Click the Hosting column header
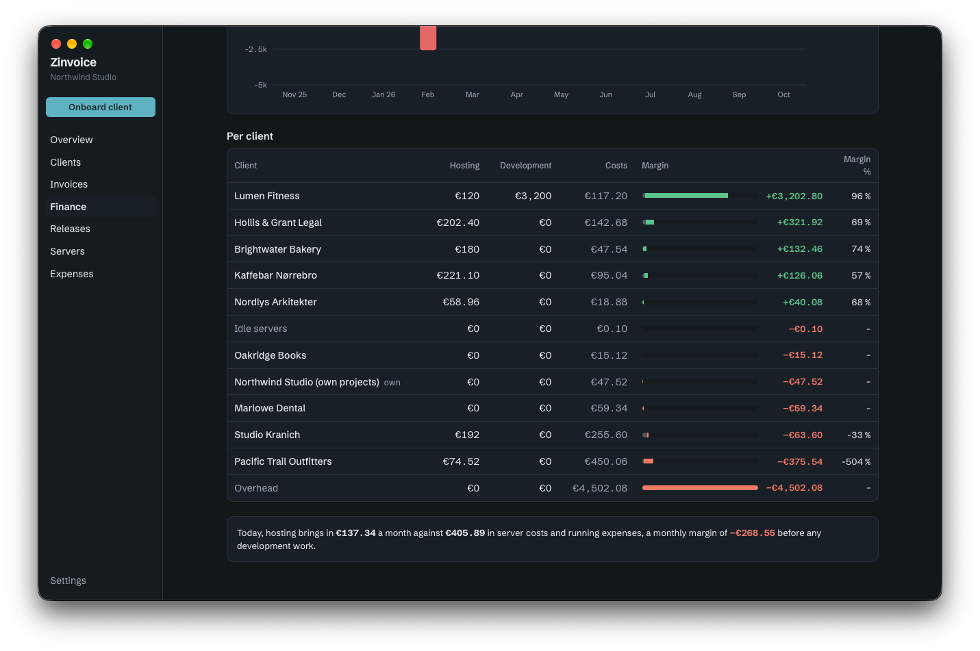Image resolution: width=980 pixels, height=651 pixels. [x=464, y=166]
